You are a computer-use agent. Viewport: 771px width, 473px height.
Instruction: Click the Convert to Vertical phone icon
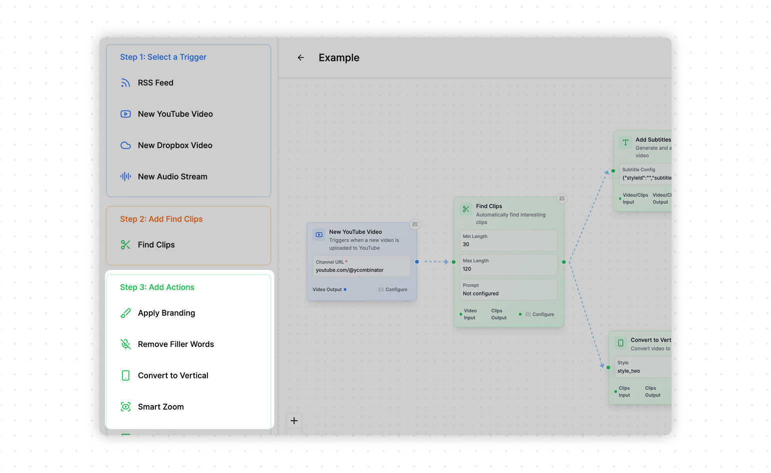(x=125, y=376)
